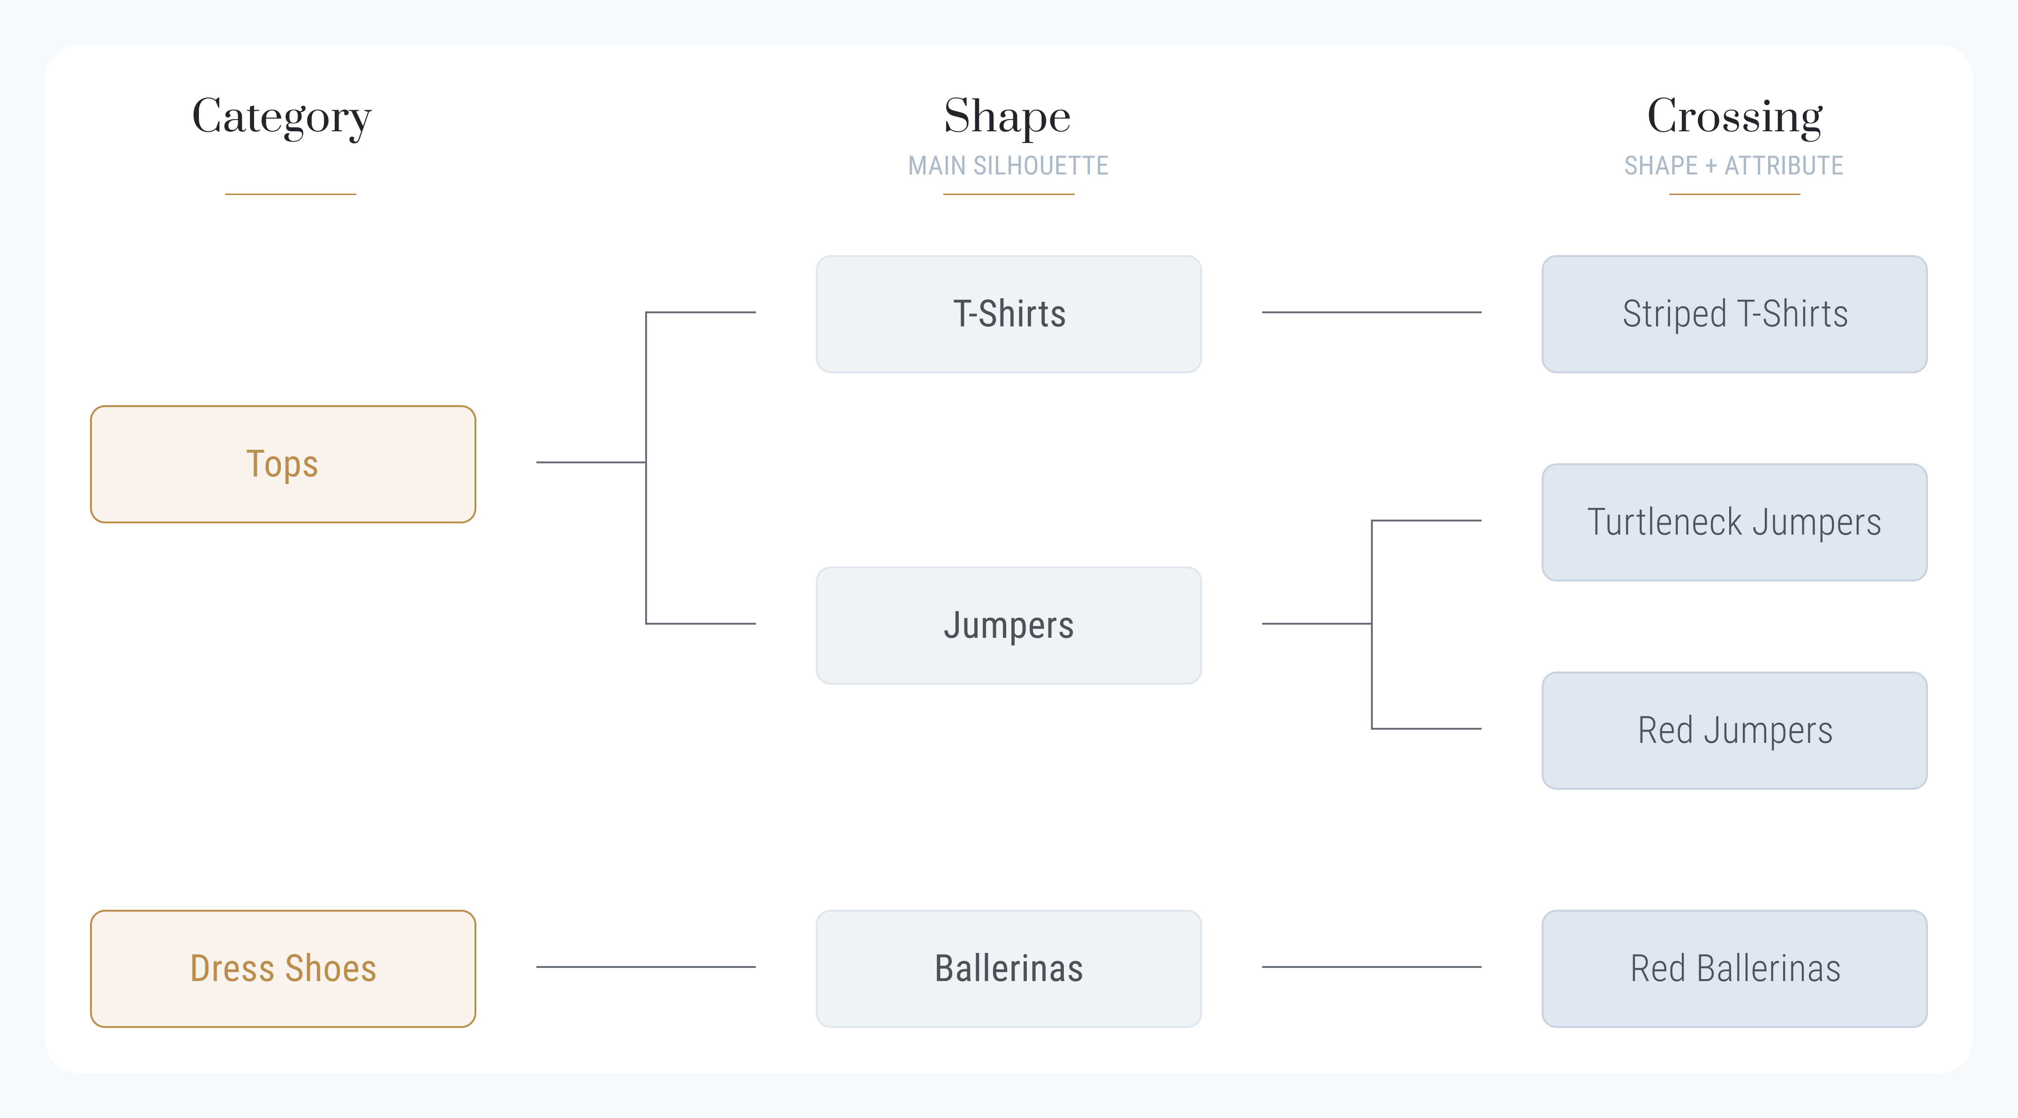Viewport: 2018px width, 1118px height.
Task: Open the Ballerinas shape node
Action: pos(1008,968)
